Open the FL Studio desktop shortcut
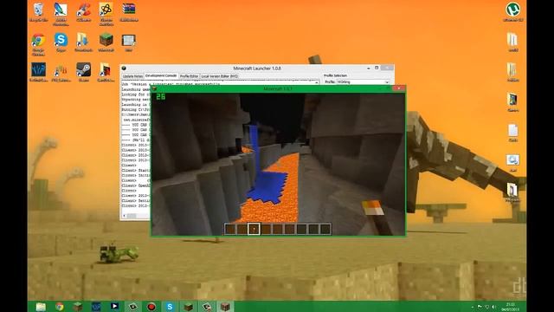Screen dimensions: 554x312 pos(61,72)
